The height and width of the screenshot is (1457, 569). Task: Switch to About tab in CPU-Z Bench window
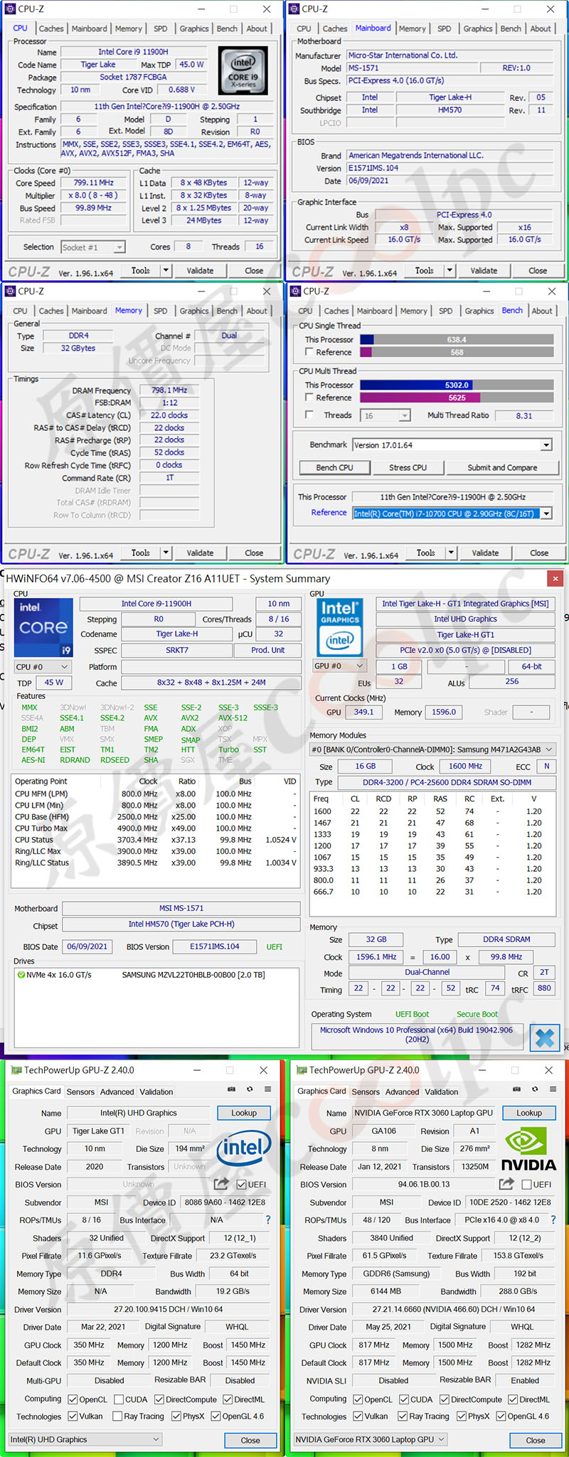click(x=542, y=311)
